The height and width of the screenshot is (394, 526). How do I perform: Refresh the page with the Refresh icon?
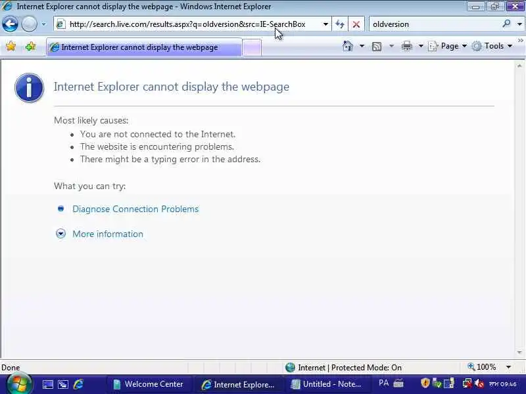pyautogui.click(x=340, y=24)
